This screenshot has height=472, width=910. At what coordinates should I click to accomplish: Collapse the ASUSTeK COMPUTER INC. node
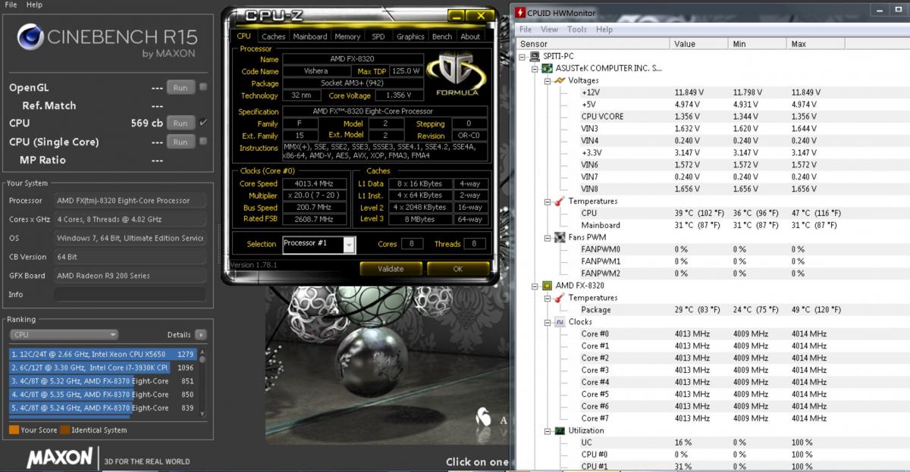click(535, 68)
